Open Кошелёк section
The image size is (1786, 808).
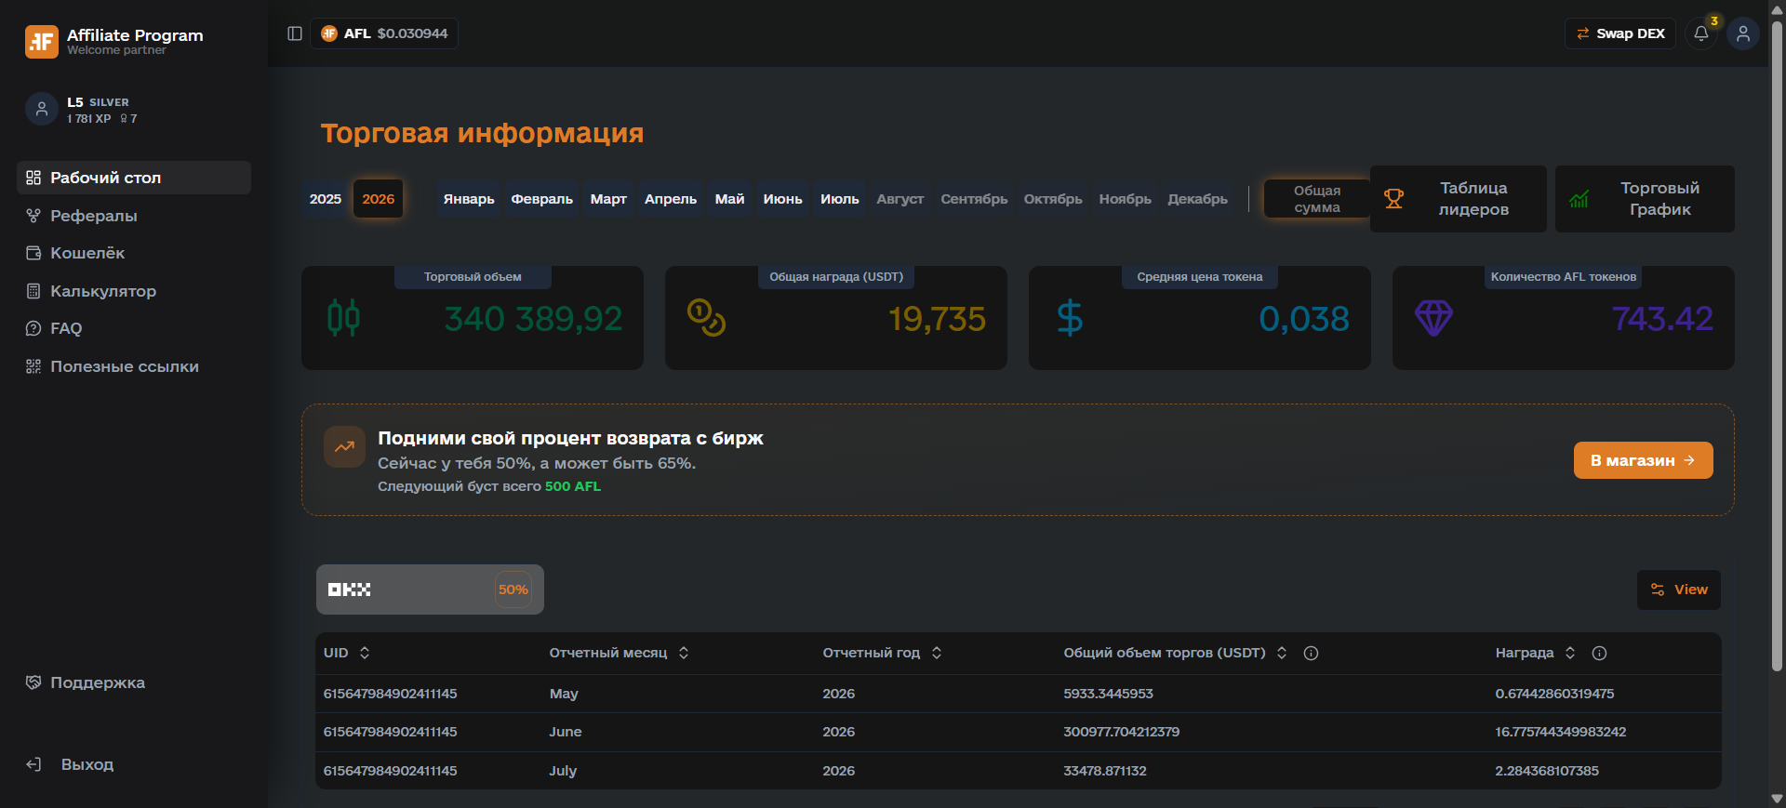tap(134, 253)
